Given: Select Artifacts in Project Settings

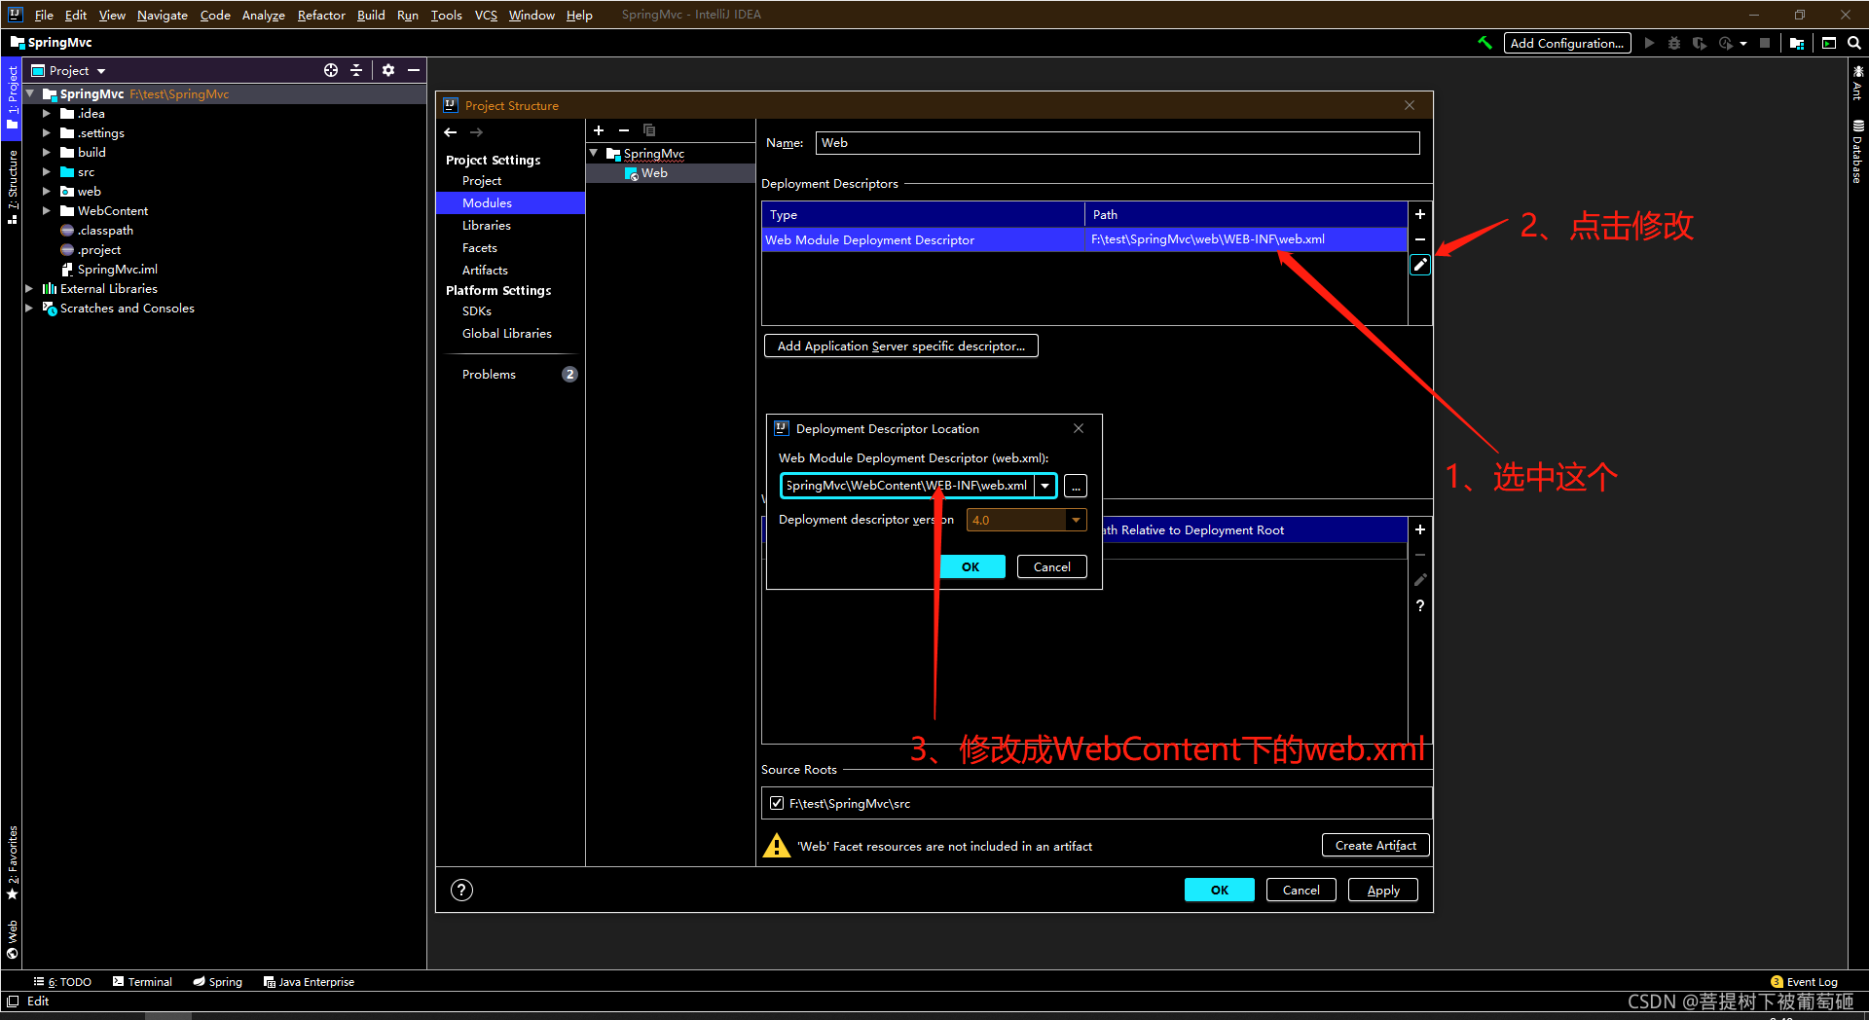Looking at the screenshot, I should [x=485, y=271].
